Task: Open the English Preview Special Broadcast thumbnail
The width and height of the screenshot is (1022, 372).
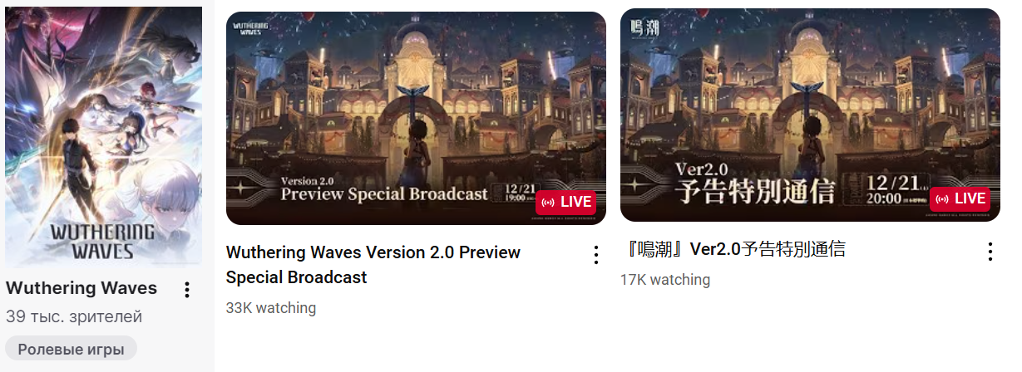Action: coord(416,118)
